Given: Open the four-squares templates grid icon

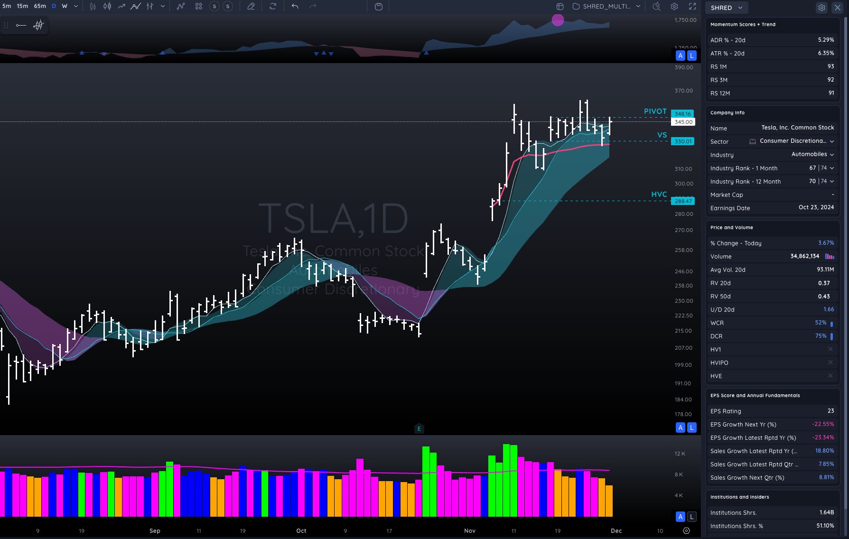Looking at the screenshot, I should 198,7.
